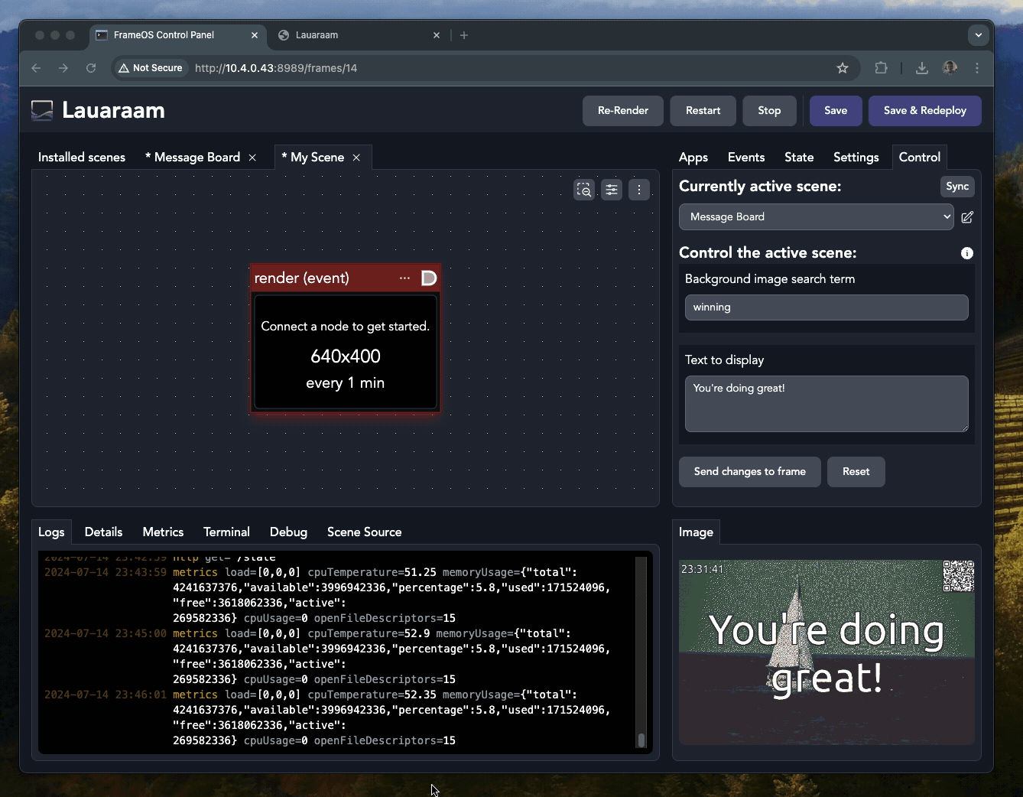Expand the Message Board active scene dropdown
The image size is (1023, 797).
click(x=816, y=217)
